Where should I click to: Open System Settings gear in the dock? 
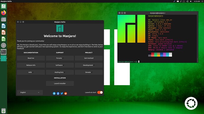click(4, 45)
